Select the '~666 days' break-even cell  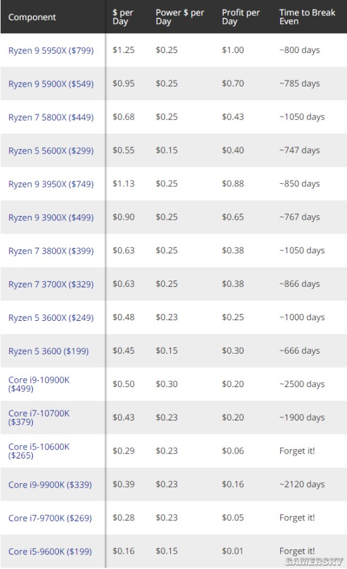300,350
